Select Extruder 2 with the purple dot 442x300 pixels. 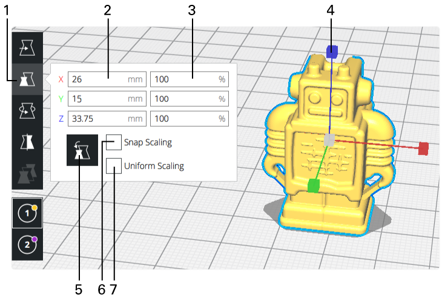(27, 244)
